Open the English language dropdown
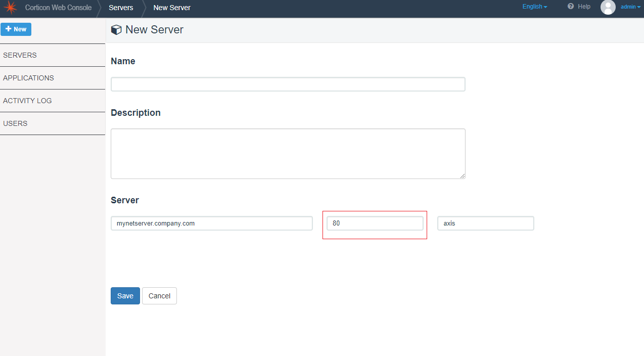 coord(535,7)
